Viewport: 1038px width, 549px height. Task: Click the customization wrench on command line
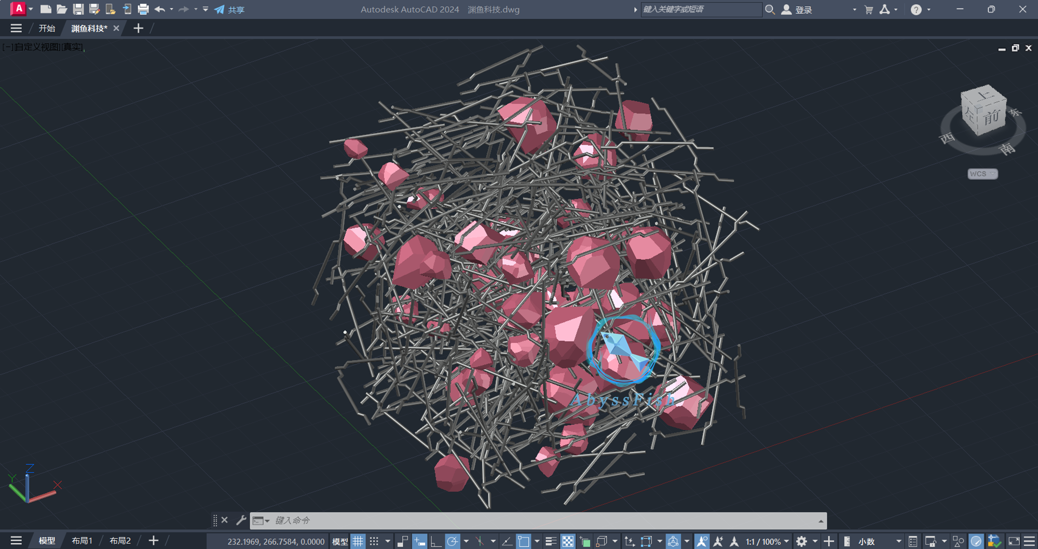[241, 520]
